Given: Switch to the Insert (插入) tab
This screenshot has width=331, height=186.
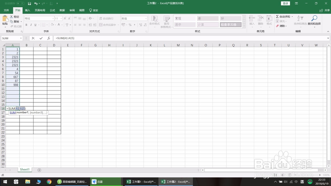Looking at the screenshot, I should coord(27,10).
